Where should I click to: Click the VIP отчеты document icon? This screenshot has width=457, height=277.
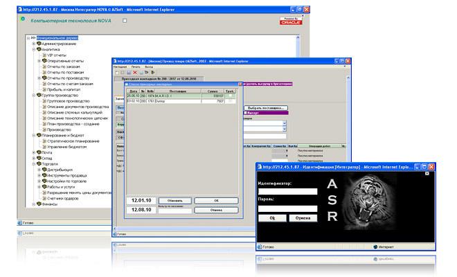point(44,55)
